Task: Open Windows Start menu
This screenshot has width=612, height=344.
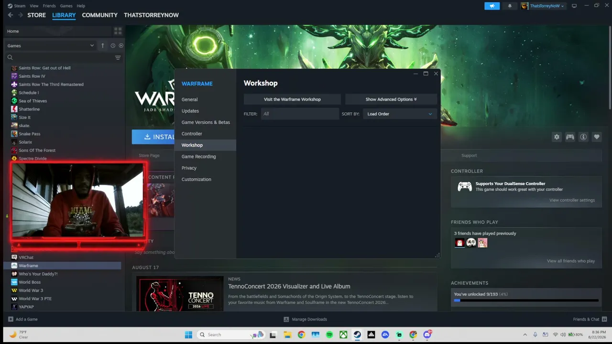Action: click(x=188, y=334)
